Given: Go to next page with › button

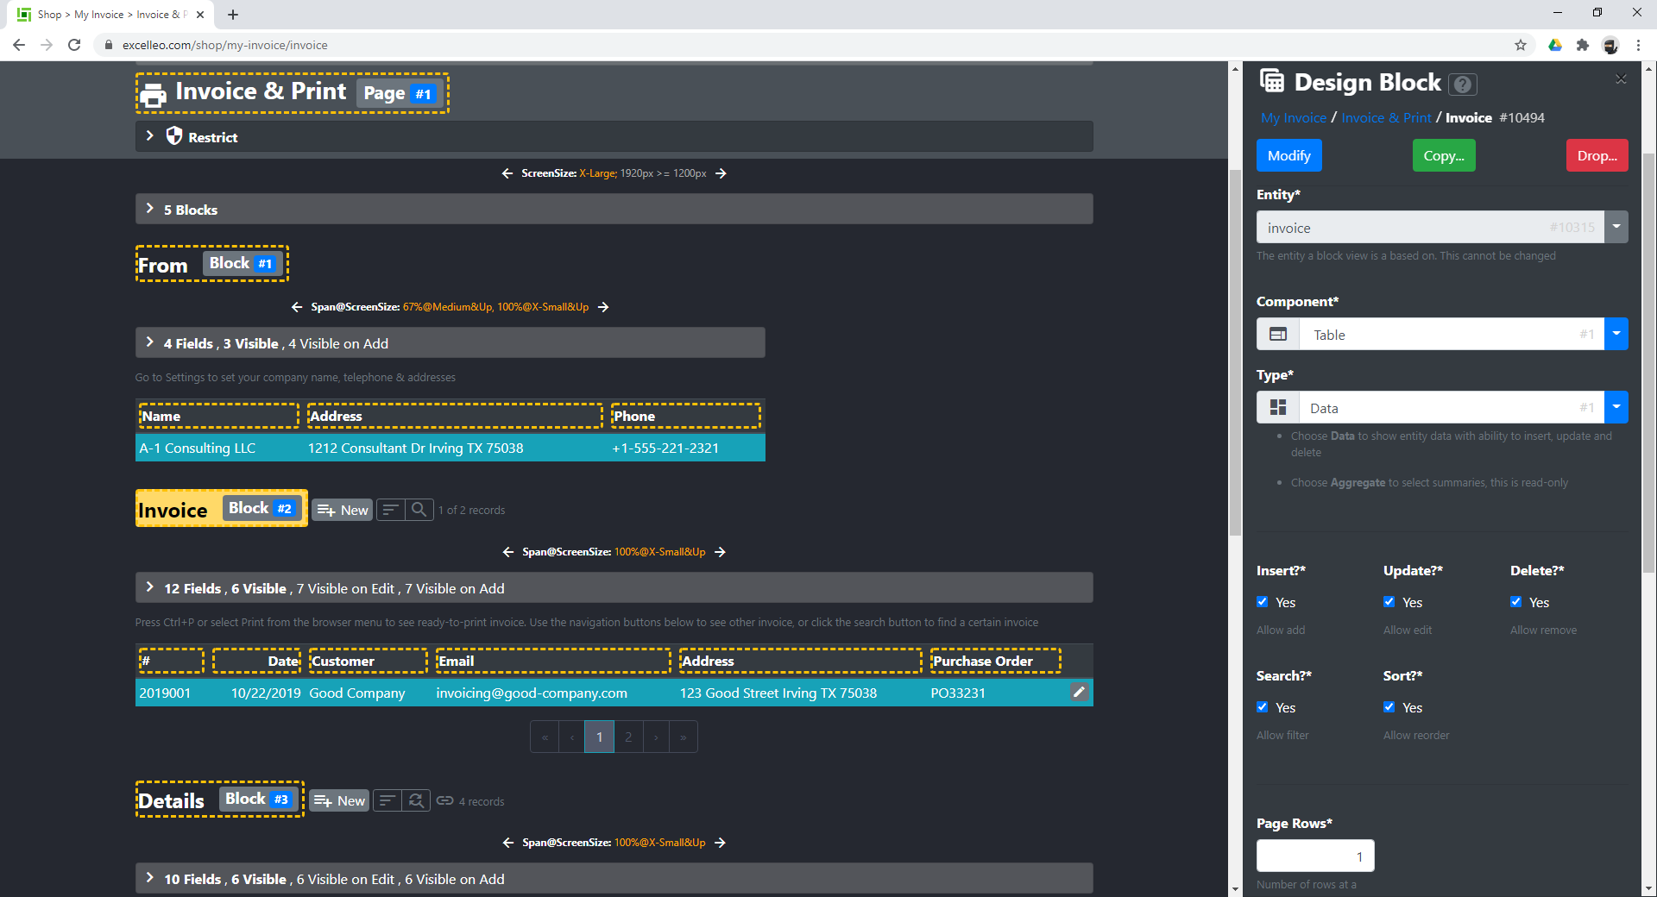Looking at the screenshot, I should pos(656,737).
